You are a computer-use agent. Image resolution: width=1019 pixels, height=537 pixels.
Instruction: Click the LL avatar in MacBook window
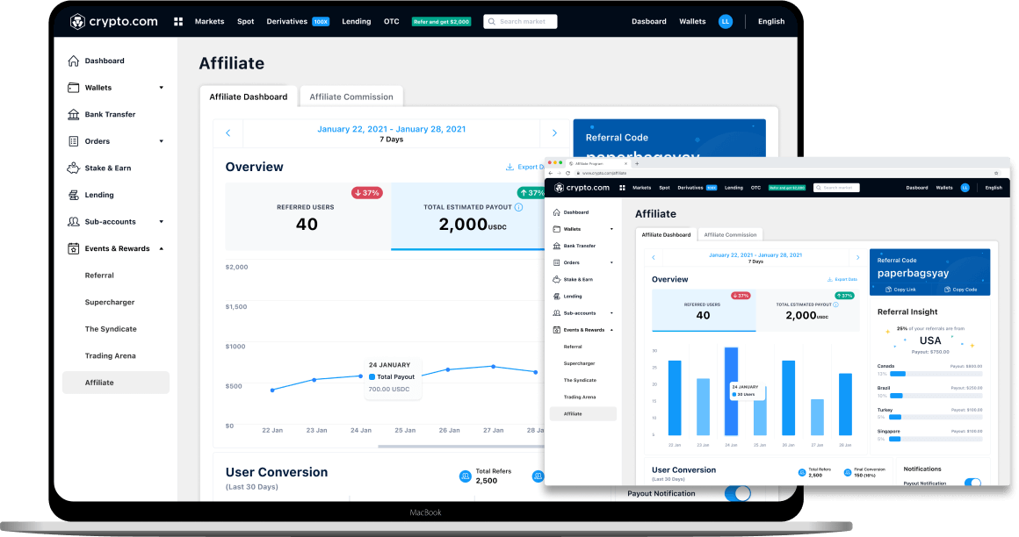(726, 21)
